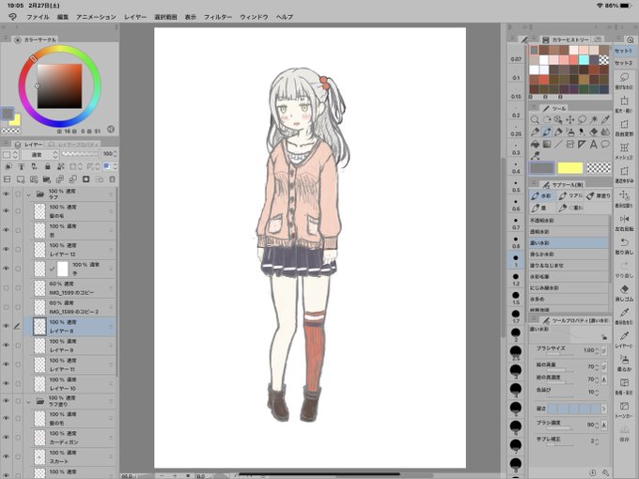Image resolution: width=639 pixels, height=479 pixels.
Task: Select the Eraser tool in tool palette
Action: (x=594, y=132)
